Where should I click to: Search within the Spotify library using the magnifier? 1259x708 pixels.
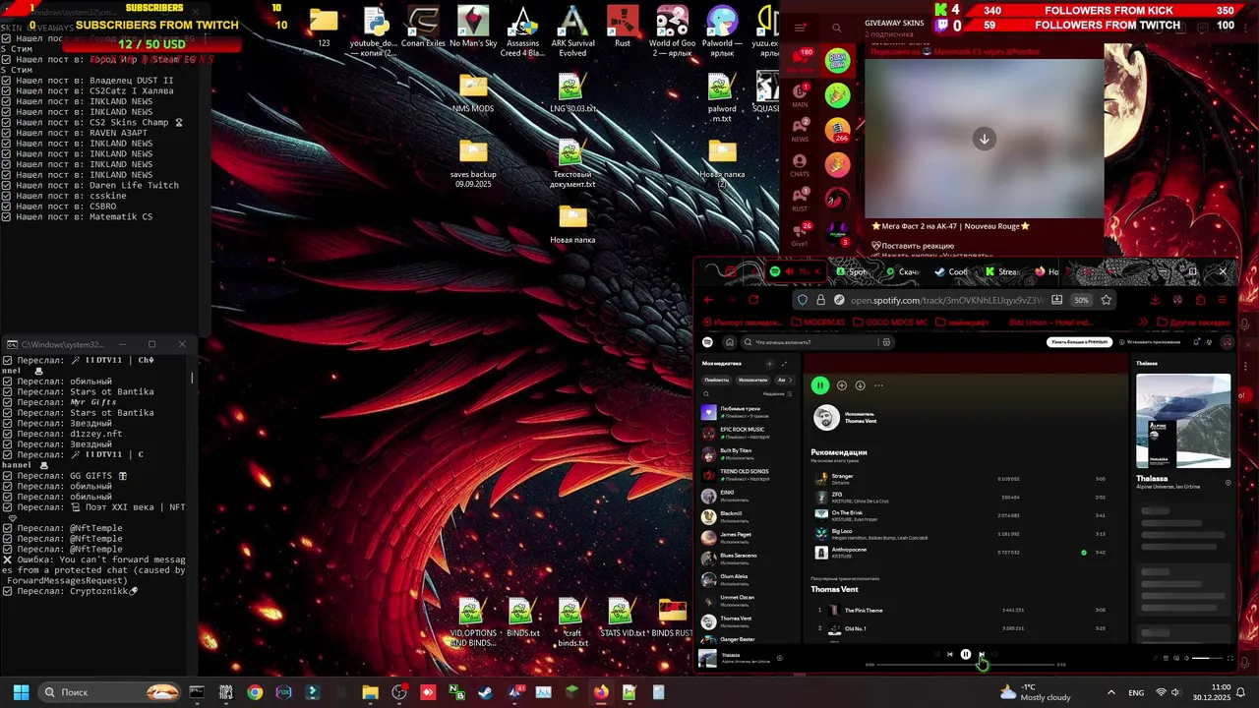pos(705,393)
